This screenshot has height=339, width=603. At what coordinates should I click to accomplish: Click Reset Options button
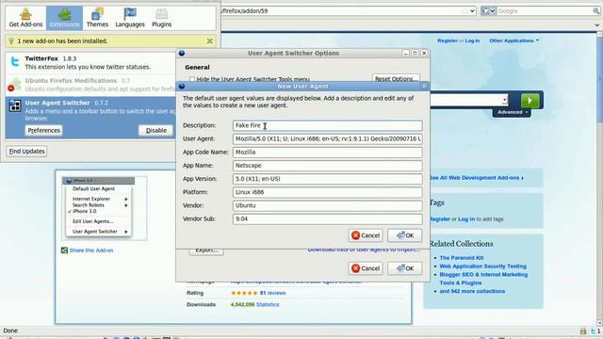(396, 79)
